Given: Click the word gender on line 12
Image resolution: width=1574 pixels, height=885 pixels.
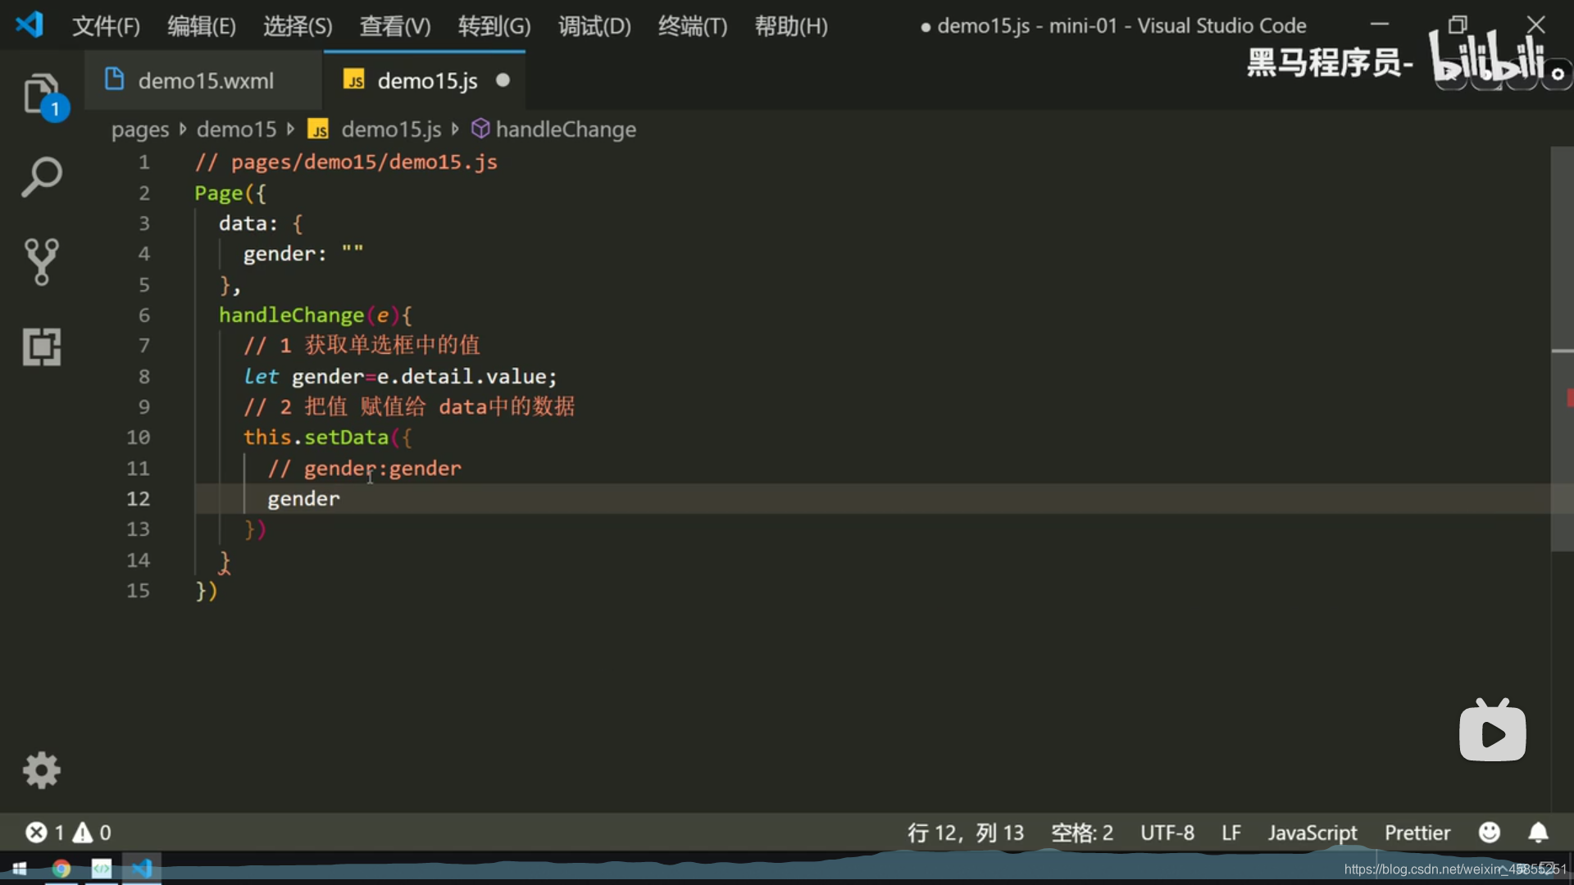Looking at the screenshot, I should 303,499.
